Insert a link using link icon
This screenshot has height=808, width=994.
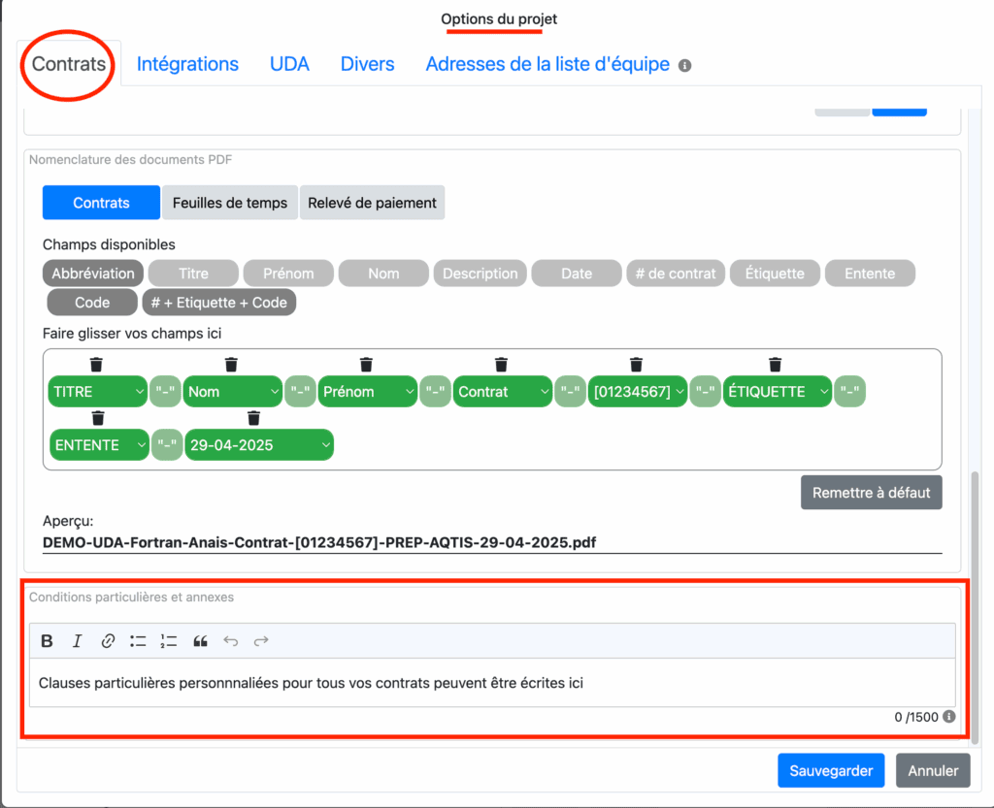(x=108, y=641)
